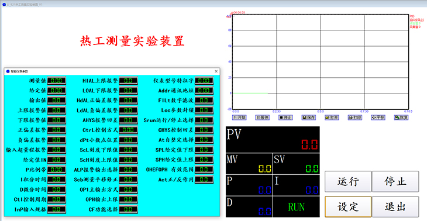Viewport: 427px width, 221px height.
Task: Save chart data with 保存 button
Action: (x=308, y=118)
